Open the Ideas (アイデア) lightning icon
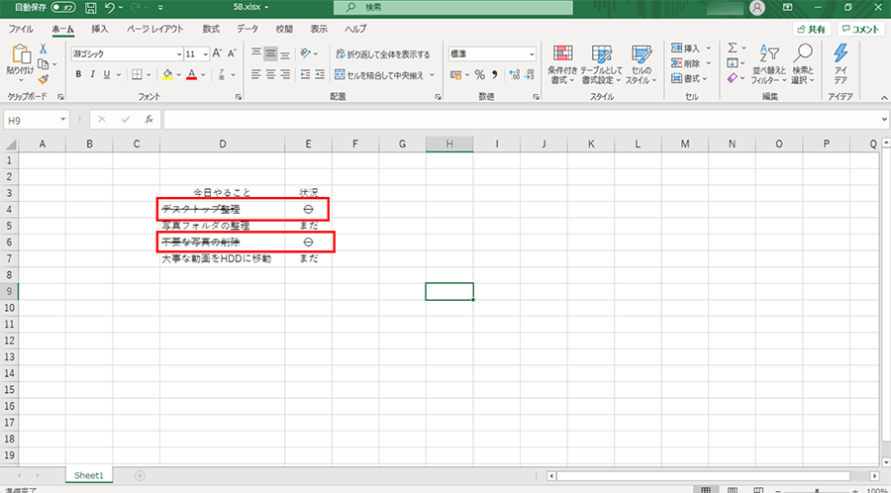The height and width of the screenshot is (493, 891). pos(841,62)
